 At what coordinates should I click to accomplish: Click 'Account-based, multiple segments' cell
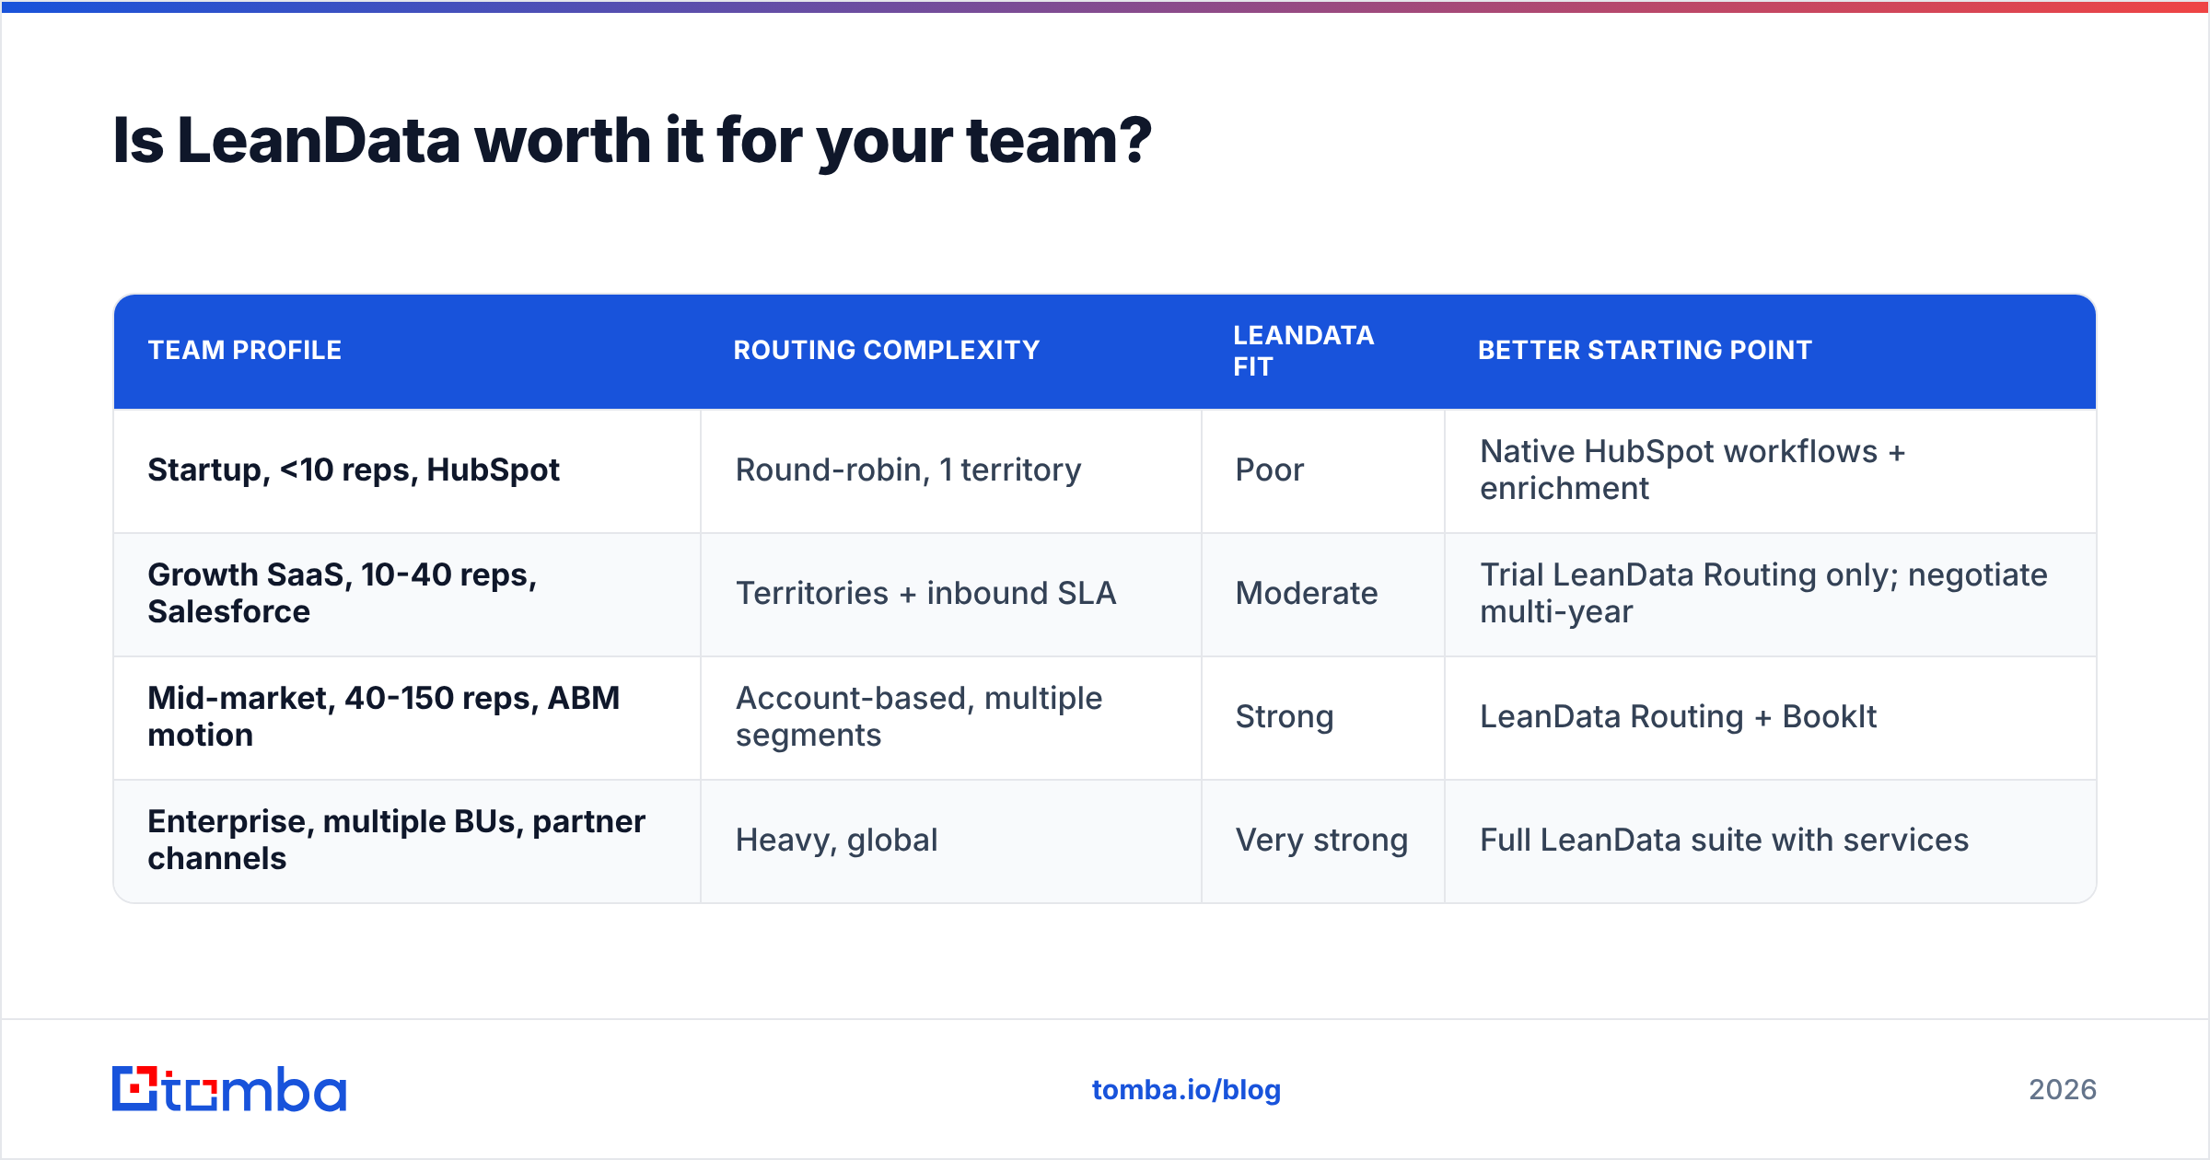[951, 717]
